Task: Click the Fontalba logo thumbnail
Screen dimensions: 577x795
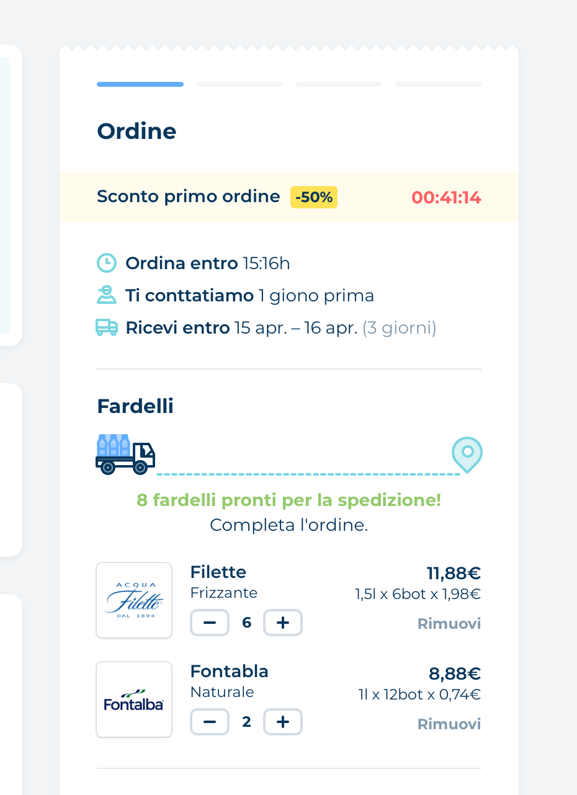Action: tap(134, 700)
